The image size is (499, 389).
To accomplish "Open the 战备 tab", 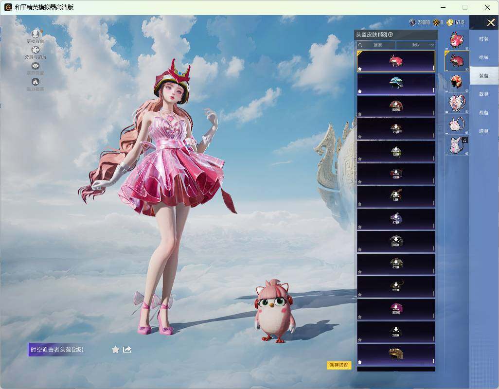I will (484, 113).
